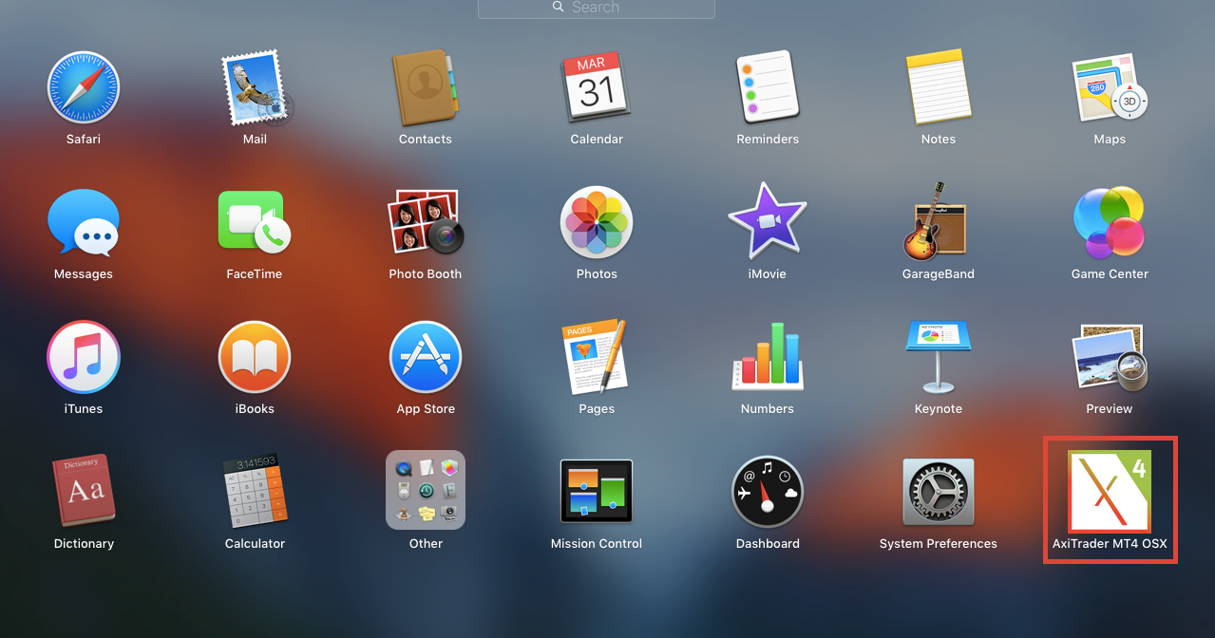Open Calendar showing March 31
This screenshot has width=1215, height=638.
point(597,87)
